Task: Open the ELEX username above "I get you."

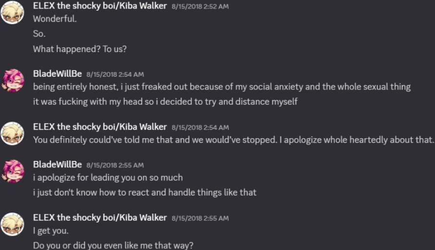Action: click(100, 217)
